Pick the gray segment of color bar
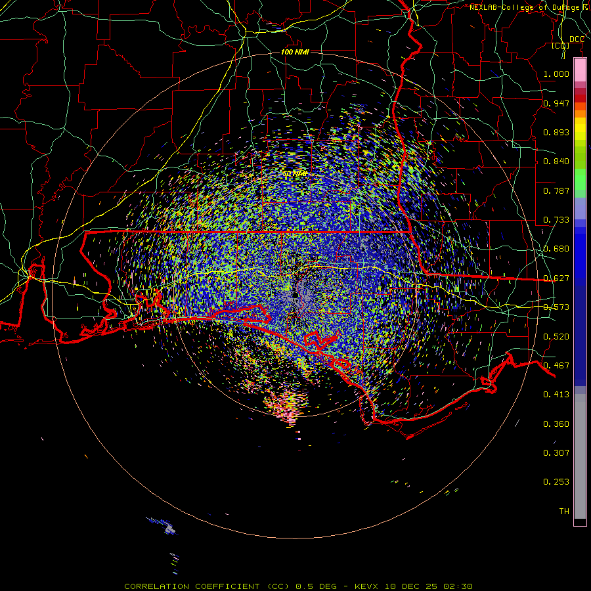 pos(580,456)
